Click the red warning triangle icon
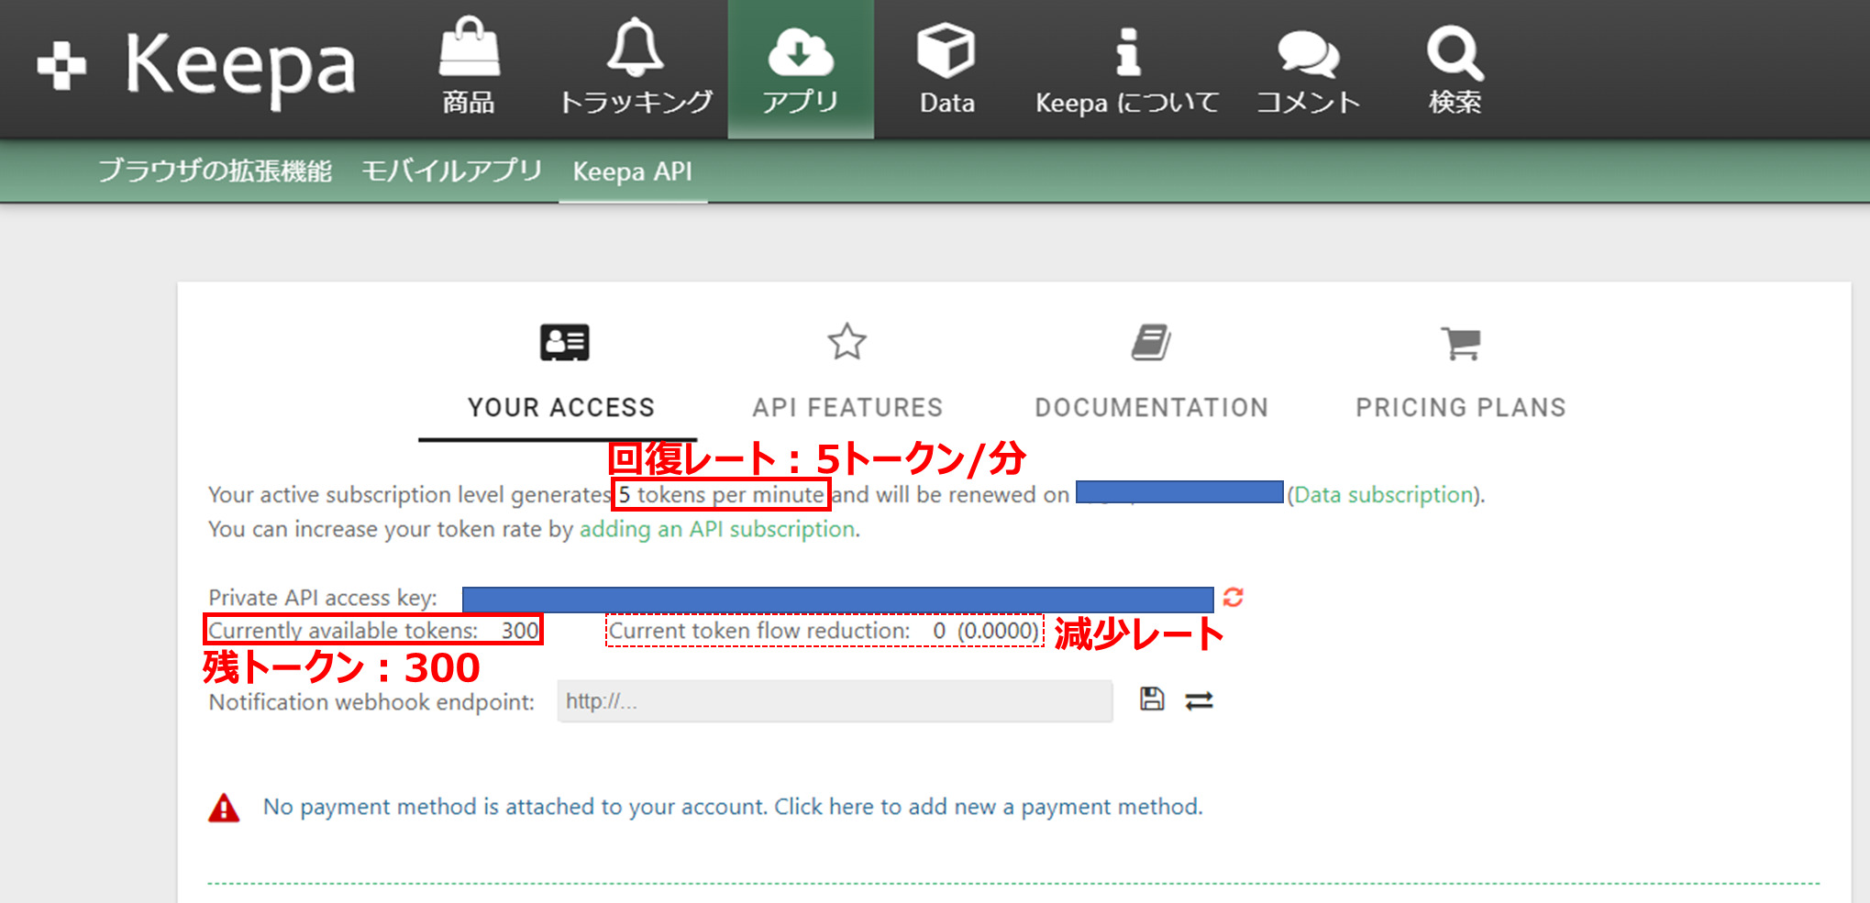1870x903 pixels. pos(223,806)
